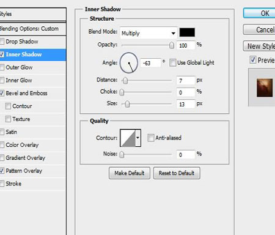Uncheck the Bevel and Emboss checkbox

tap(2, 93)
